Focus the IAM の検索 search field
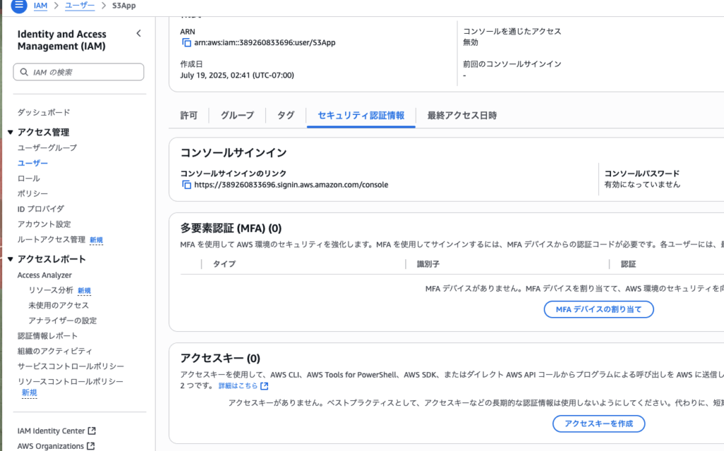724x451 pixels. [78, 72]
